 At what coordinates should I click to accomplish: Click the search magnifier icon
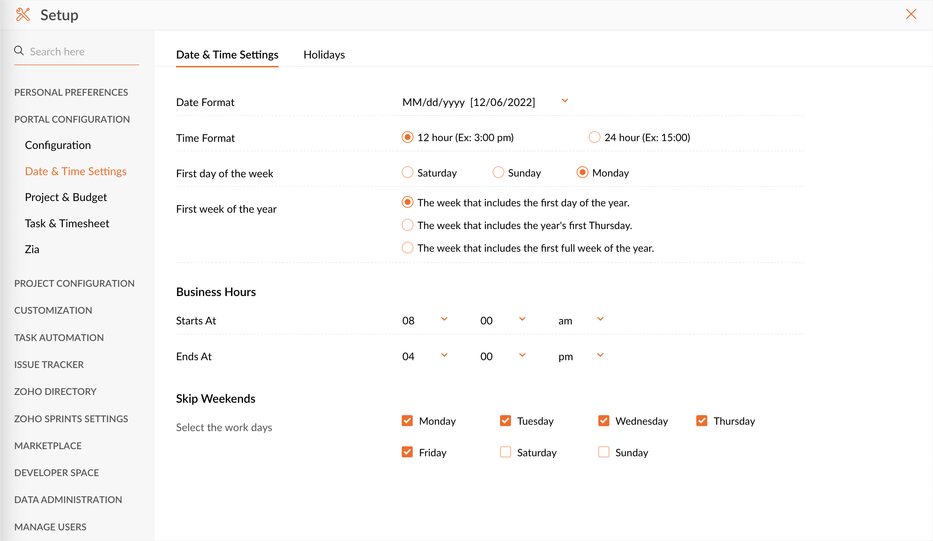tap(19, 51)
